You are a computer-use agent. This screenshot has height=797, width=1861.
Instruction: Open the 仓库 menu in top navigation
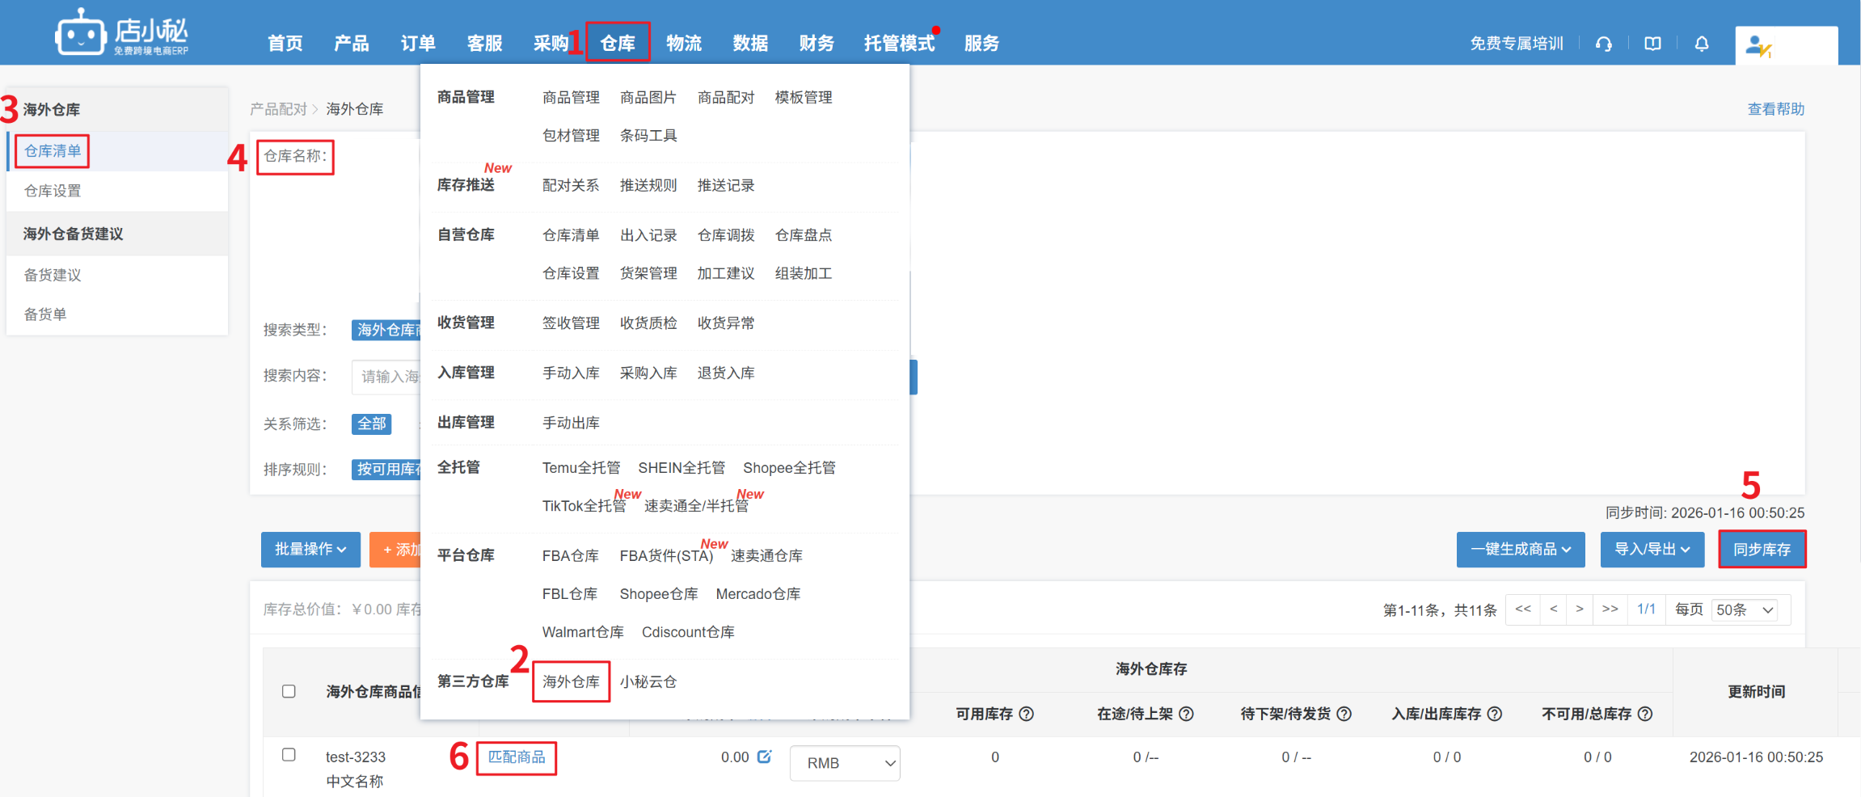coord(618,43)
